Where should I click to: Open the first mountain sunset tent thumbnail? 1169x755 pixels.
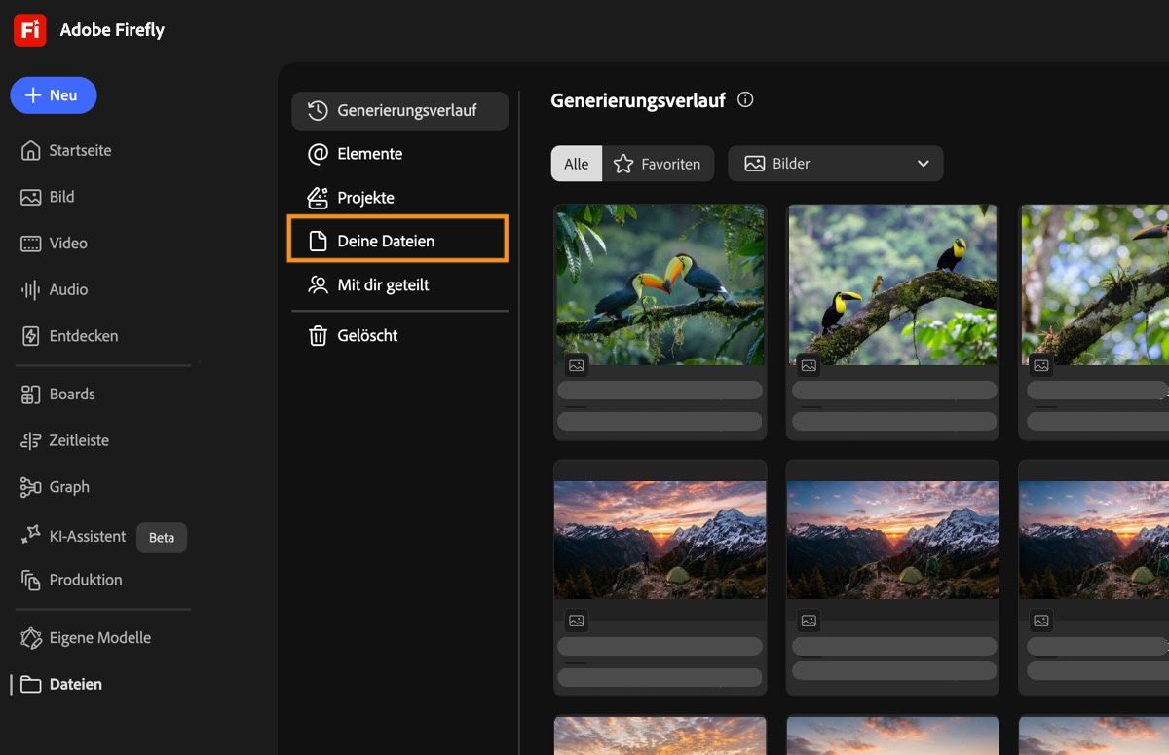click(660, 540)
